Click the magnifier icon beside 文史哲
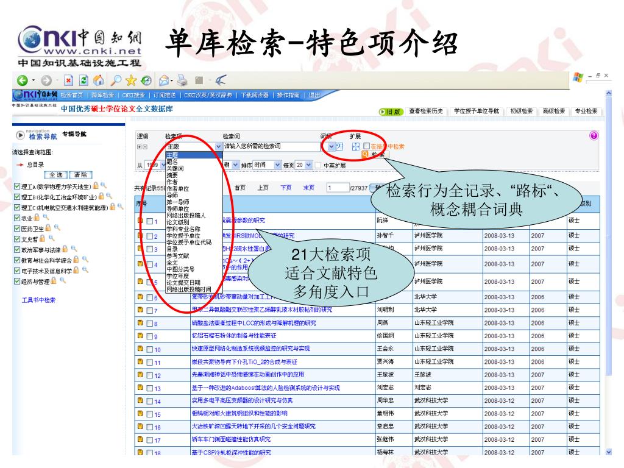 click(52, 238)
